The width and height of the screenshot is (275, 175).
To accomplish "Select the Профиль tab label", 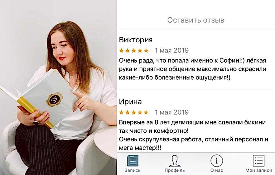I will [175, 170].
